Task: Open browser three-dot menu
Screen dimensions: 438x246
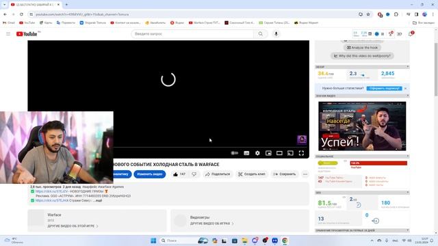Action: 433,14
